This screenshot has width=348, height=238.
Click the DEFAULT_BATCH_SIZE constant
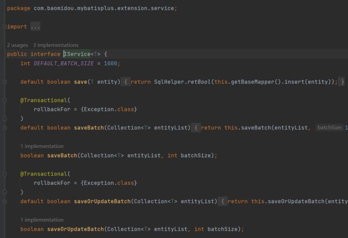click(x=64, y=64)
